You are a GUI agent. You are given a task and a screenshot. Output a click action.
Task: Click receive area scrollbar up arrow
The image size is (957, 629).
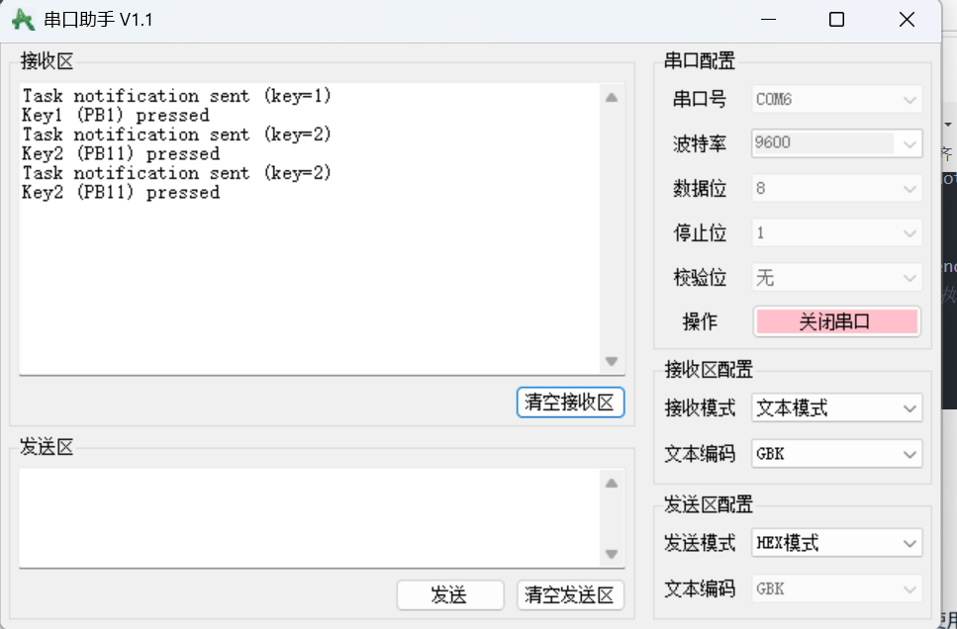(x=612, y=98)
